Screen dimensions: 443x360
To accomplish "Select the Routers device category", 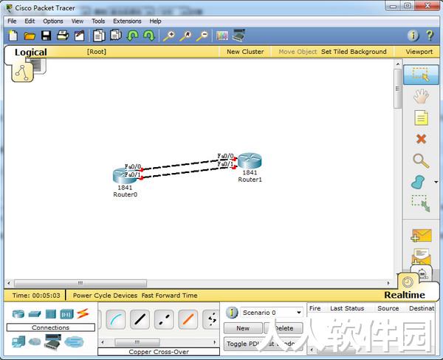I will click(18, 314).
